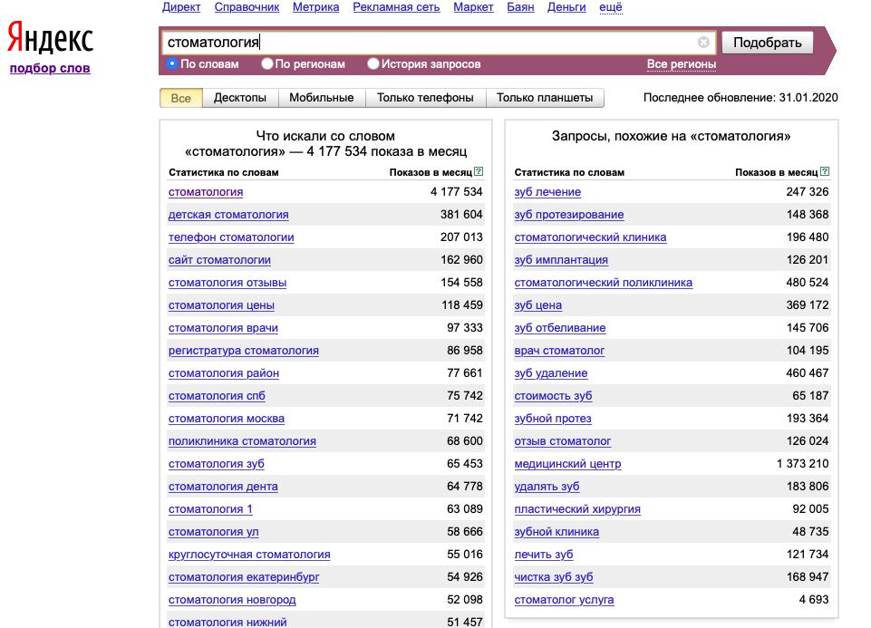Open the 'врач стоматолог' link

[x=559, y=351]
